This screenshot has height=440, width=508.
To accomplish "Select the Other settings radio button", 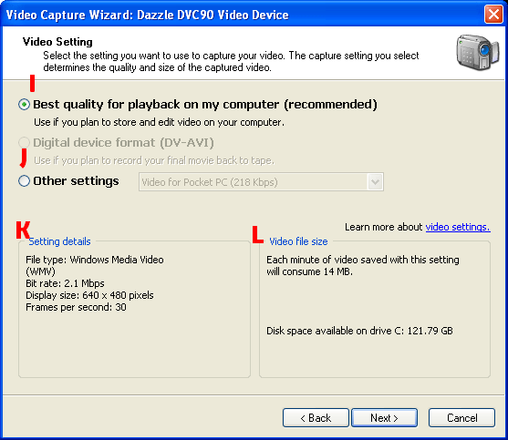I will (24, 181).
